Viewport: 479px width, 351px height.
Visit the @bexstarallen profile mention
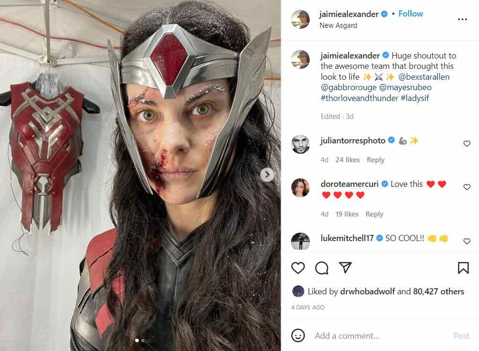click(424, 77)
